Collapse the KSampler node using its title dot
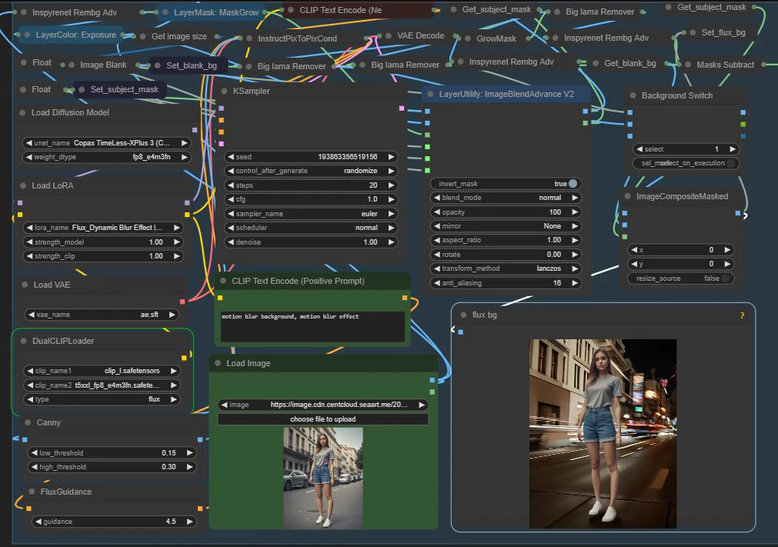 [224, 92]
